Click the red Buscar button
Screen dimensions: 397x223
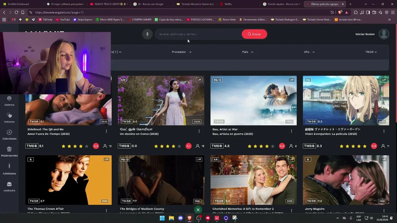(254, 34)
